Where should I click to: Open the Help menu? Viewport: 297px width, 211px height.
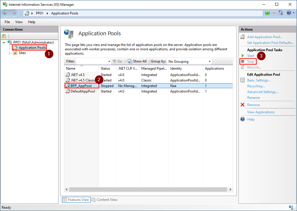32,22
